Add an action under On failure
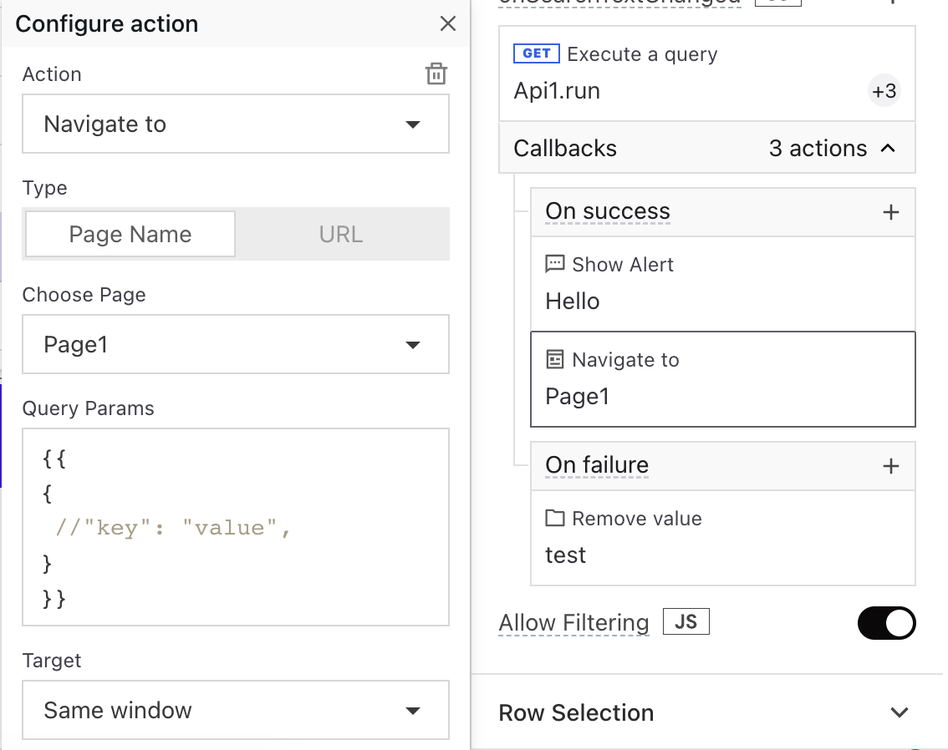948x750 pixels. (x=892, y=466)
